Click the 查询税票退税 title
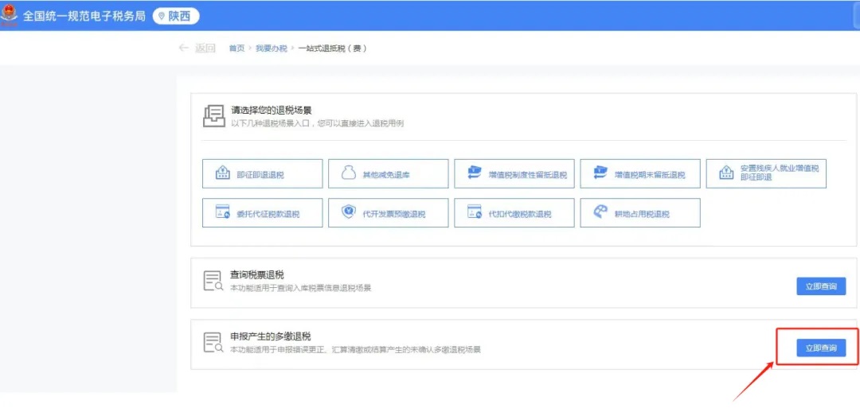This screenshot has height=416, width=860. coord(256,274)
